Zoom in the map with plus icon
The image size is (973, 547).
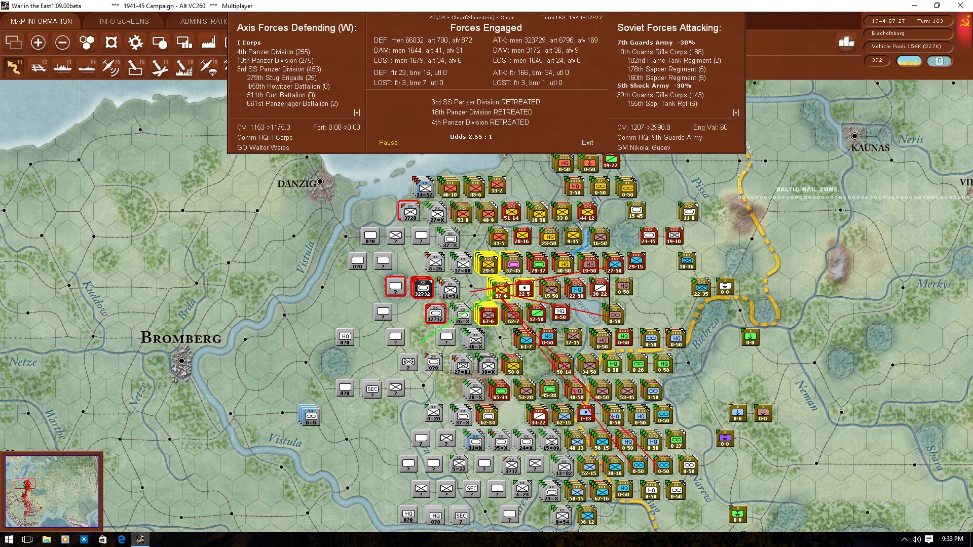38,43
